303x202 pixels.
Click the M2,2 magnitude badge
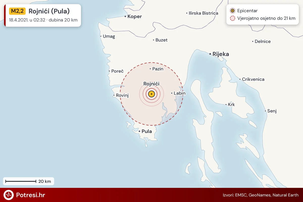(x=17, y=11)
